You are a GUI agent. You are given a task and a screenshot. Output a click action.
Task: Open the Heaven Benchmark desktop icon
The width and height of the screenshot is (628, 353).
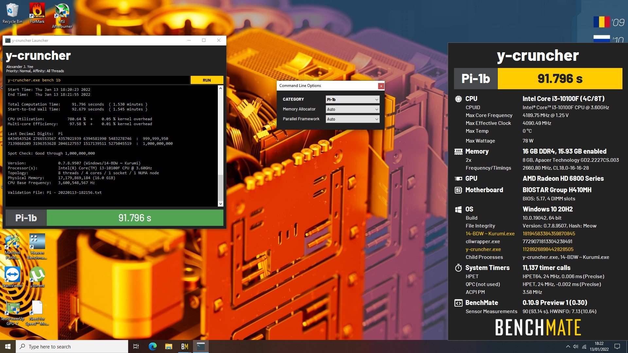pyautogui.click(x=37, y=247)
